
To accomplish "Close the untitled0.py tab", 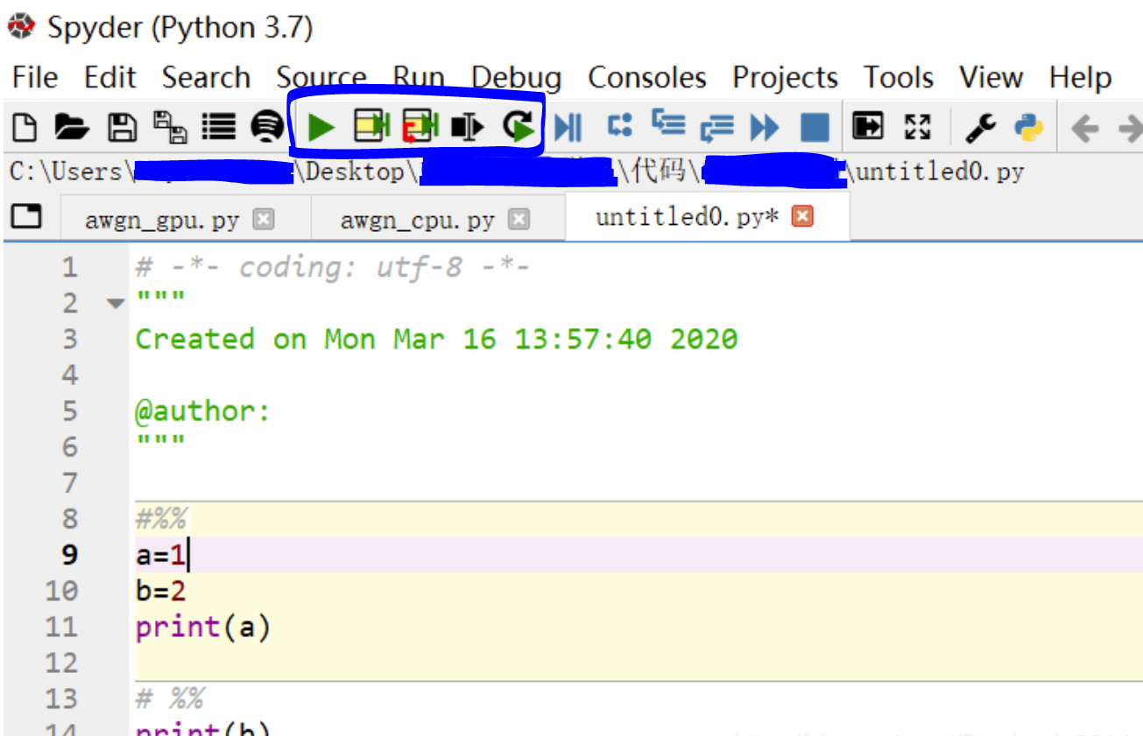I will pyautogui.click(x=802, y=216).
